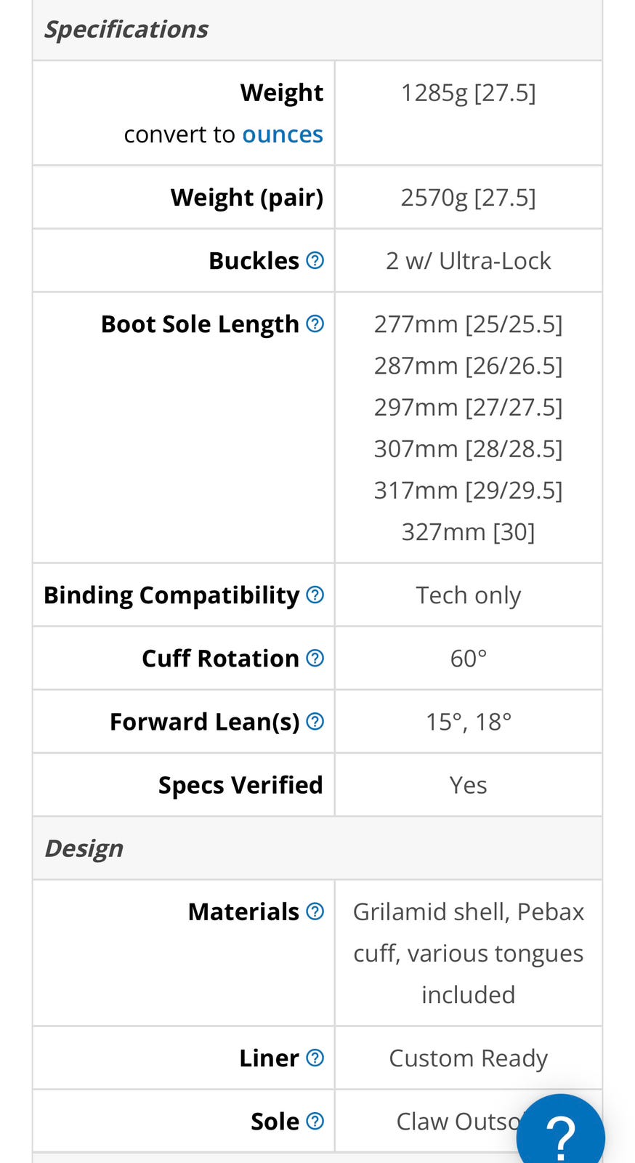Click the Tech only compatibility value

point(468,595)
